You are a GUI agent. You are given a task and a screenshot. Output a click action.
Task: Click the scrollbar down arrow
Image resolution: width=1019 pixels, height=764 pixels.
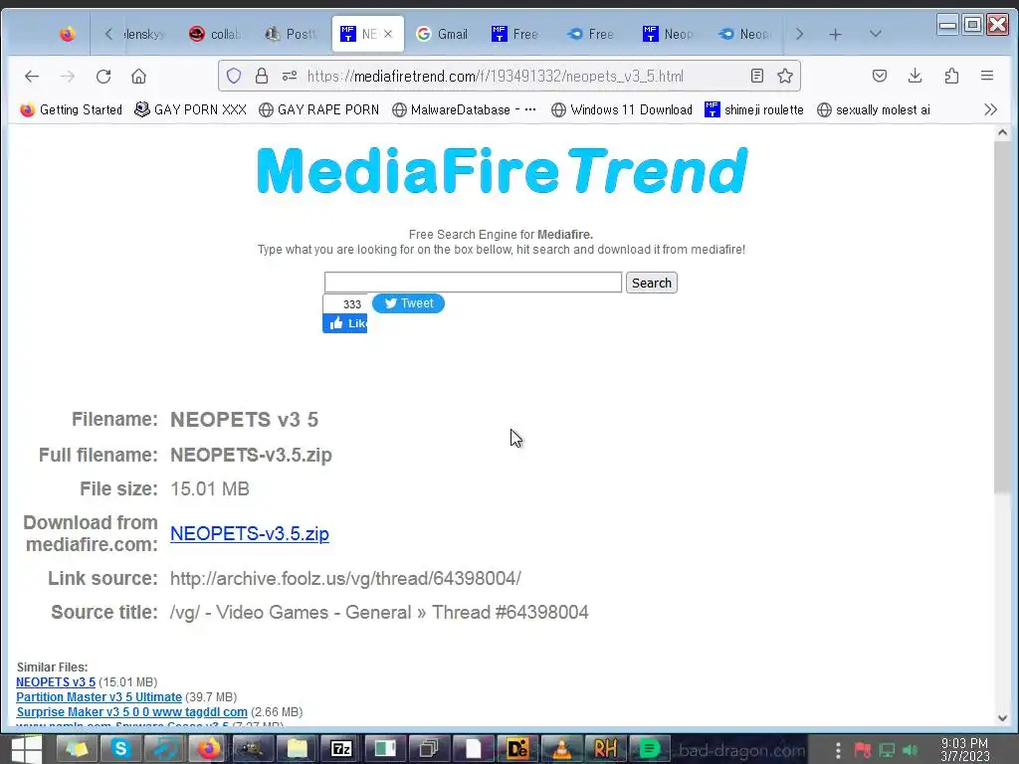pyautogui.click(x=1003, y=718)
